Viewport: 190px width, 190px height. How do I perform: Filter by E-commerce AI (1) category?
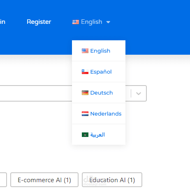[44, 180]
